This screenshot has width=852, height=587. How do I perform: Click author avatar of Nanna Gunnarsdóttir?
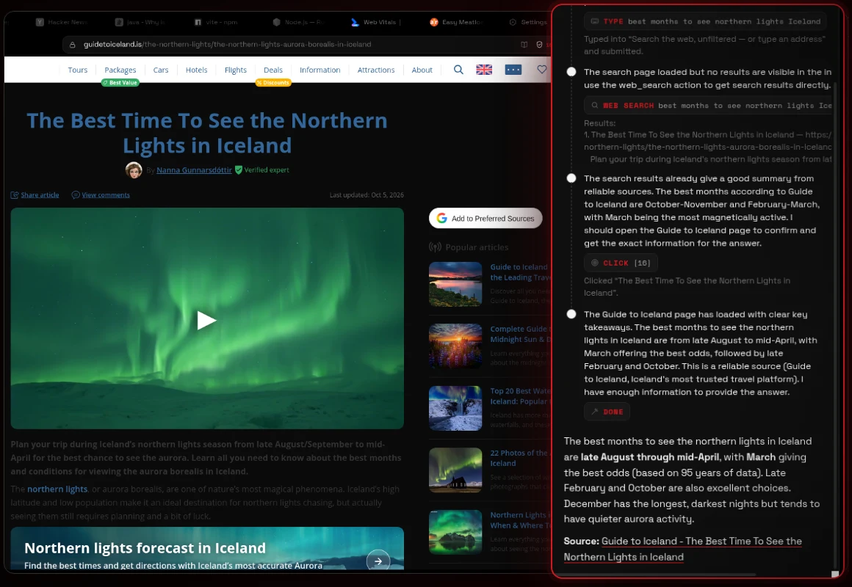(134, 170)
